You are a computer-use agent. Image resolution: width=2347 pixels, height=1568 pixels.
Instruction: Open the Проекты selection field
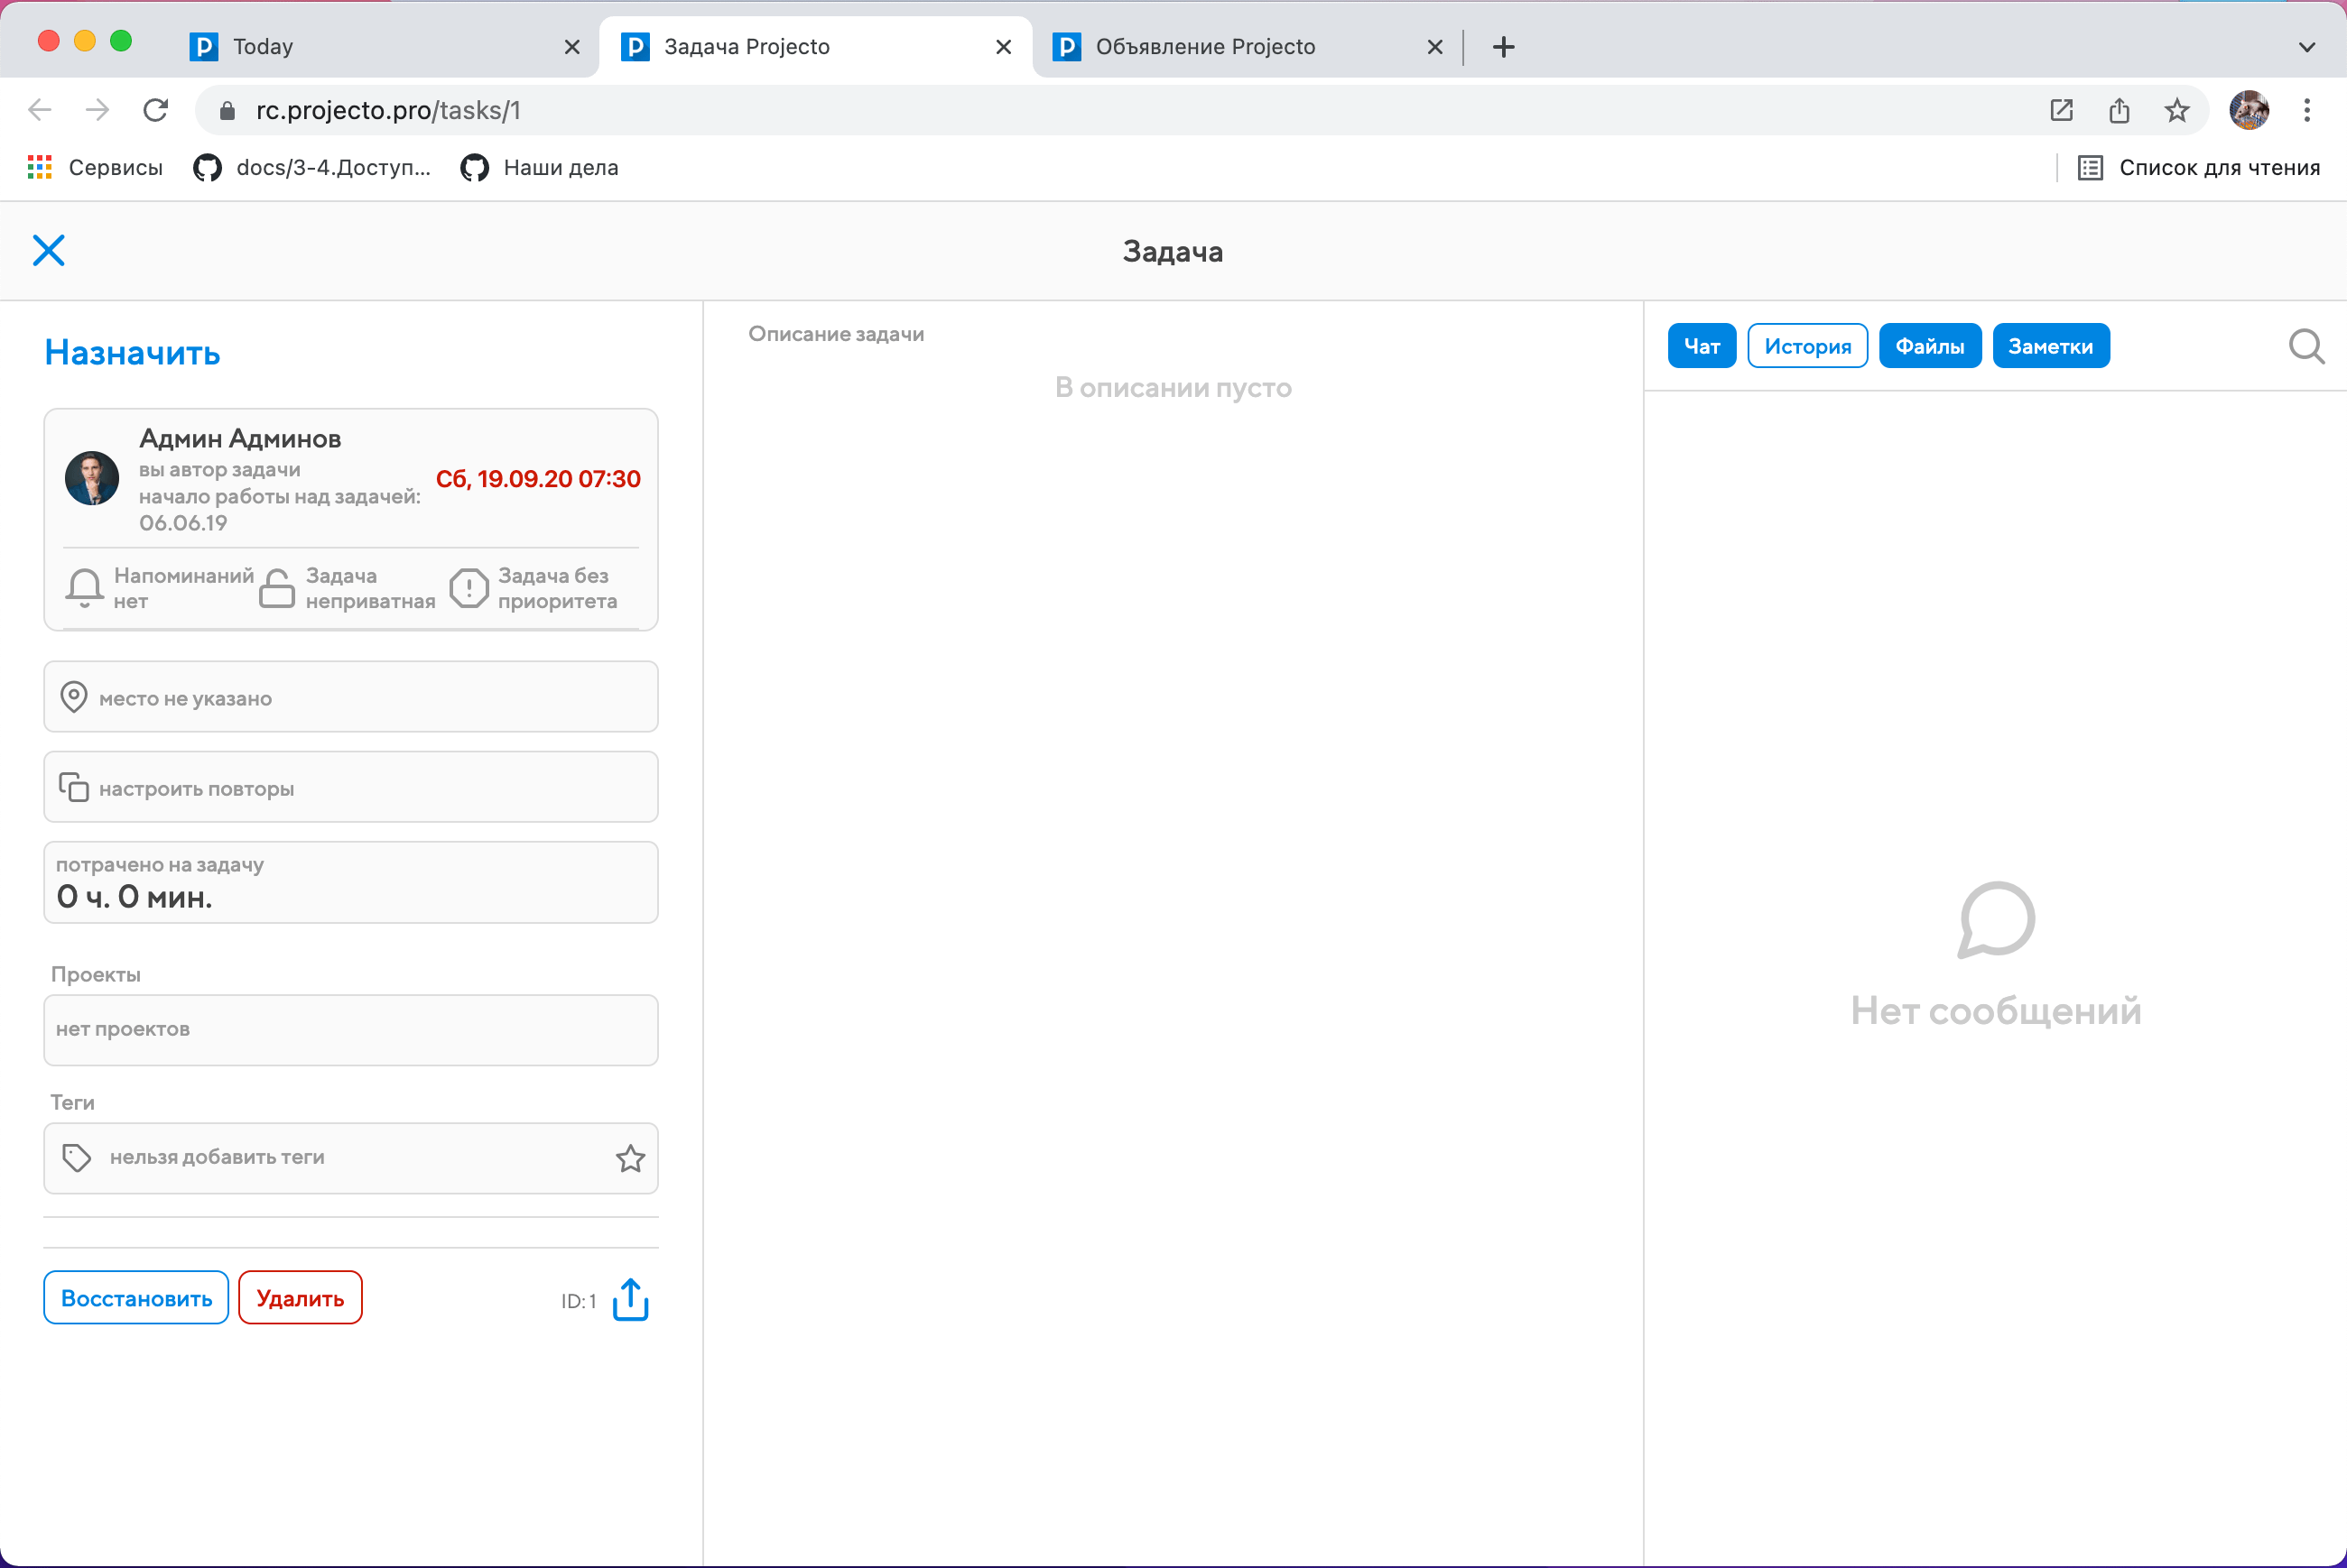click(350, 1029)
